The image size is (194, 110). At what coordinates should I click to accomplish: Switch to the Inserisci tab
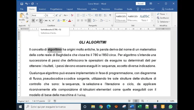(x=42, y=9)
